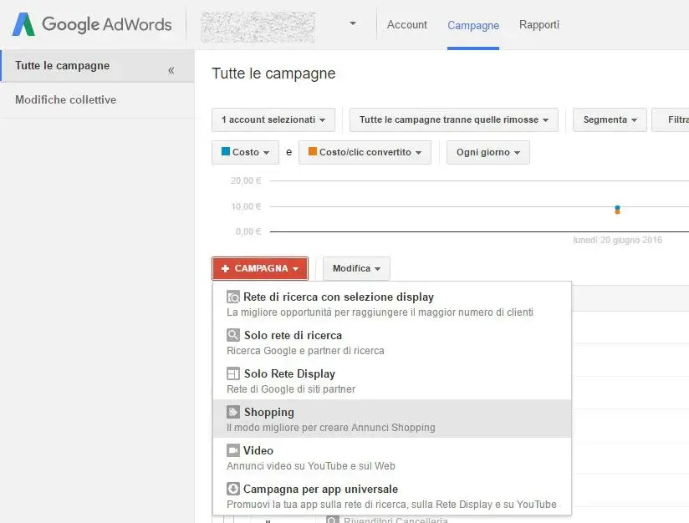Choose Rete di ricerca con selezione display
The height and width of the screenshot is (523, 689).
point(392,304)
